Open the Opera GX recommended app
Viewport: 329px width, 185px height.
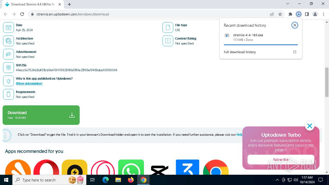[x=103, y=167]
